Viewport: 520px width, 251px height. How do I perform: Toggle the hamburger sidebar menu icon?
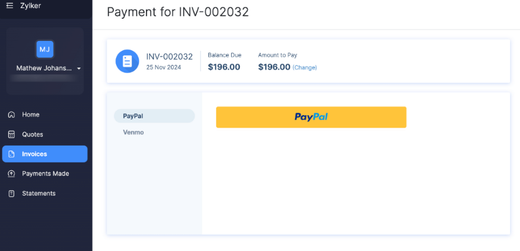9,6
